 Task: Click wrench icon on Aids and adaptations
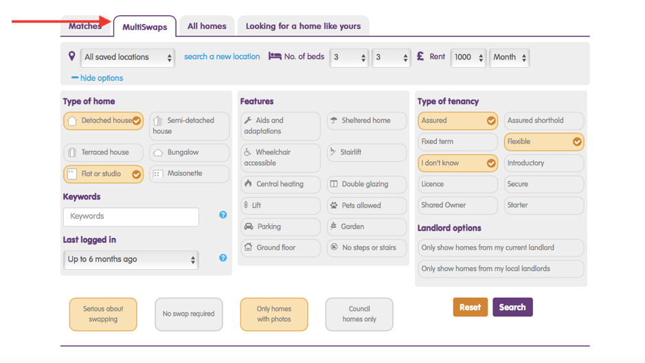click(248, 121)
